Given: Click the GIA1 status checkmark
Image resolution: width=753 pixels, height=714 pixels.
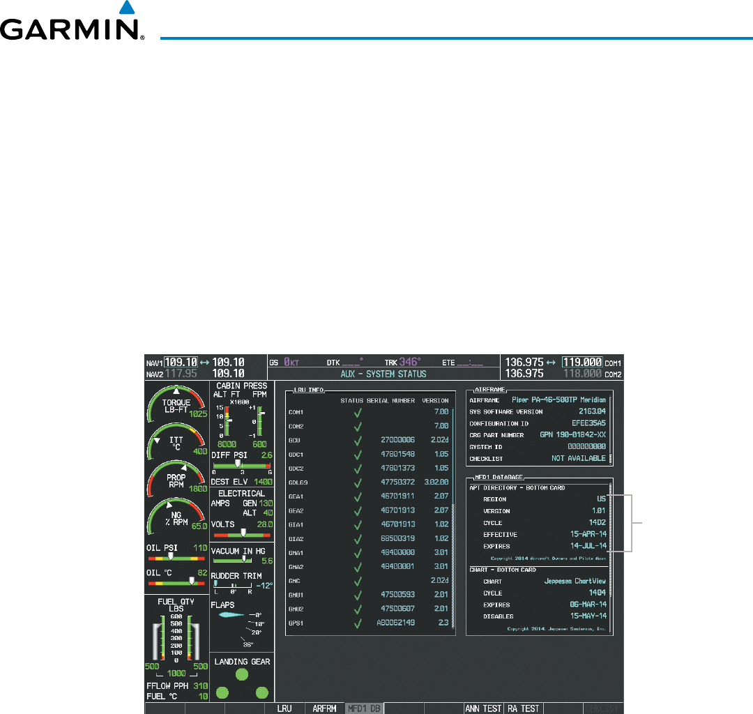Looking at the screenshot, I should tap(358, 525).
